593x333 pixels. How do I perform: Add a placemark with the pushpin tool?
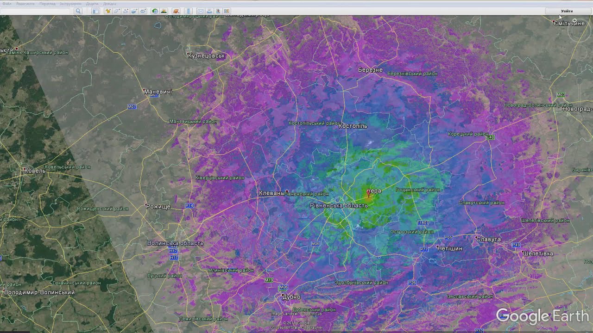coord(108,11)
